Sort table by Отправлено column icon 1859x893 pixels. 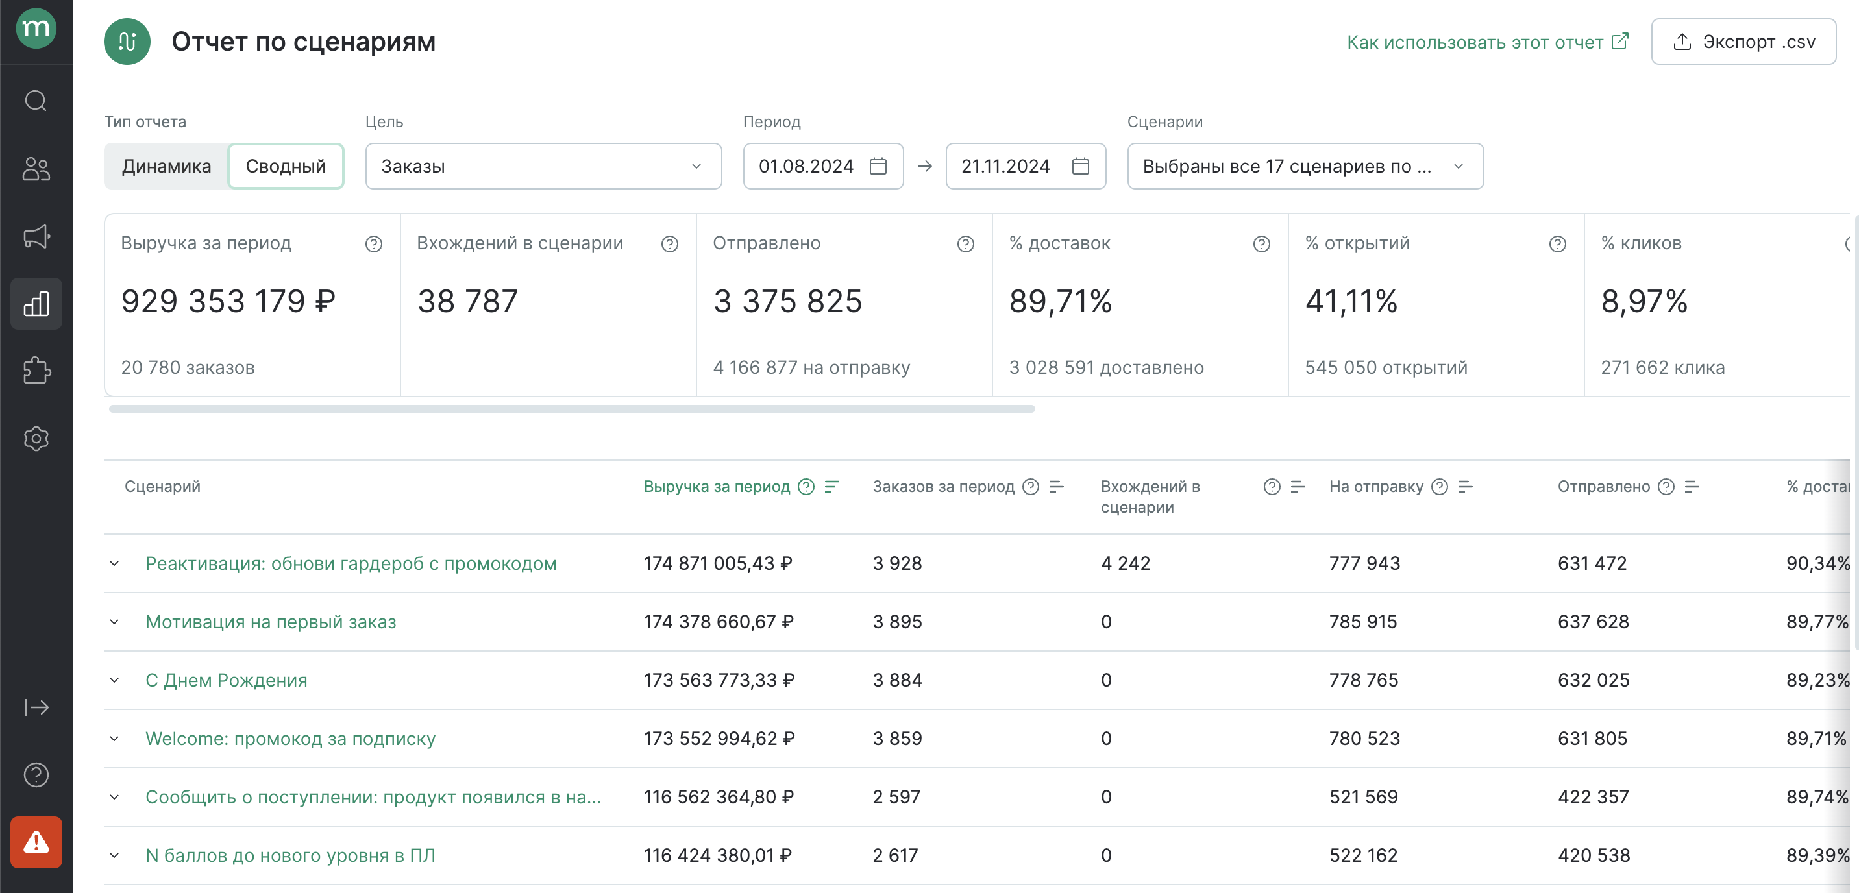[x=1692, y=487]
